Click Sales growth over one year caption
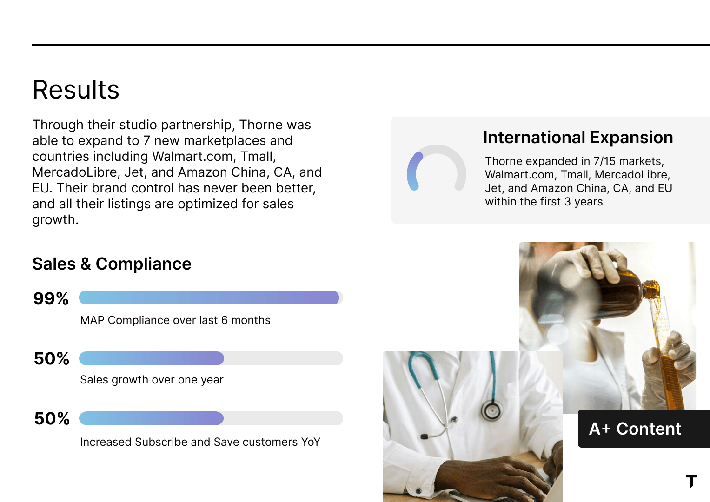The image size is (710, 502). point(152,380)
